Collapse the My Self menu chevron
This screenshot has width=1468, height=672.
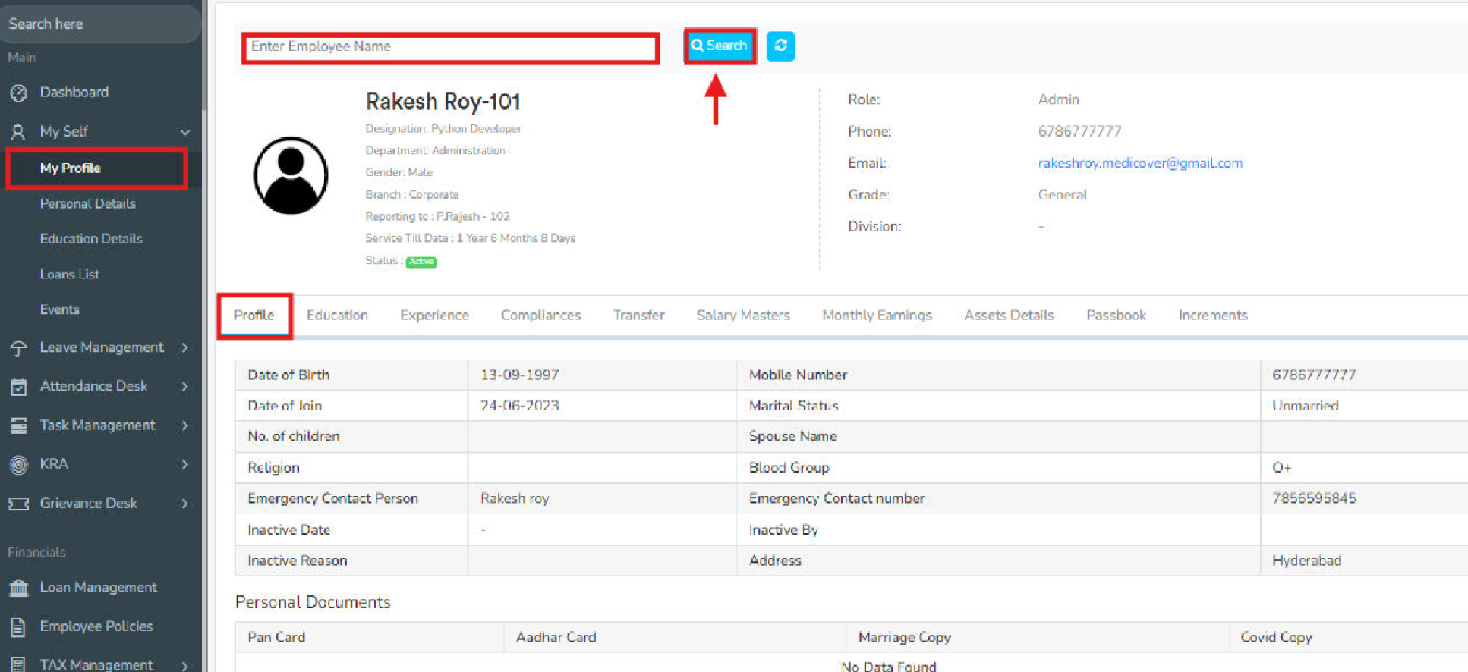coord(185,132)
